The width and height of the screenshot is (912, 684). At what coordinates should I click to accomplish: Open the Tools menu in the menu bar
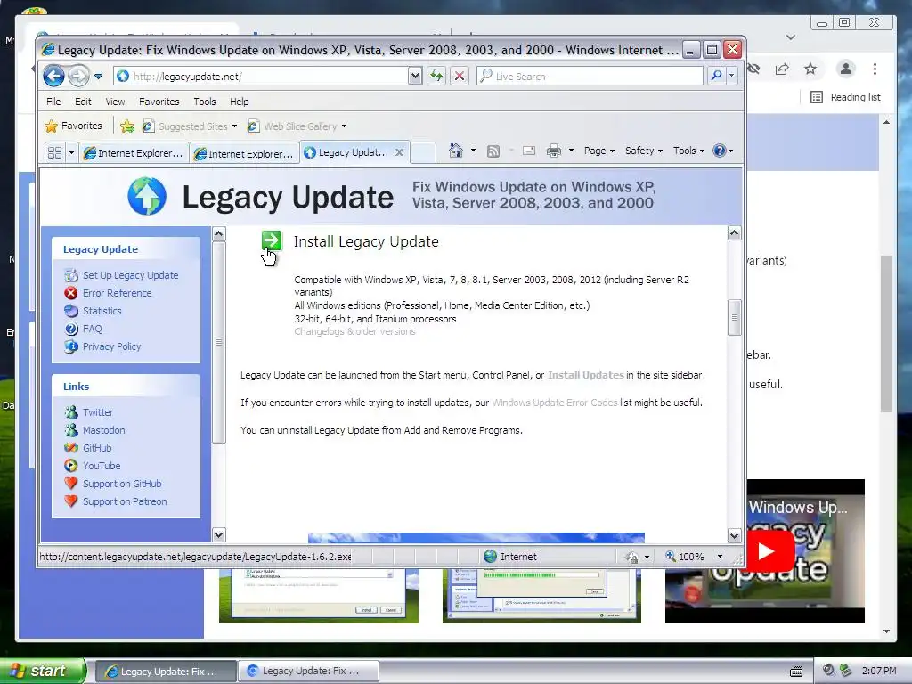[x=205, y=102]
